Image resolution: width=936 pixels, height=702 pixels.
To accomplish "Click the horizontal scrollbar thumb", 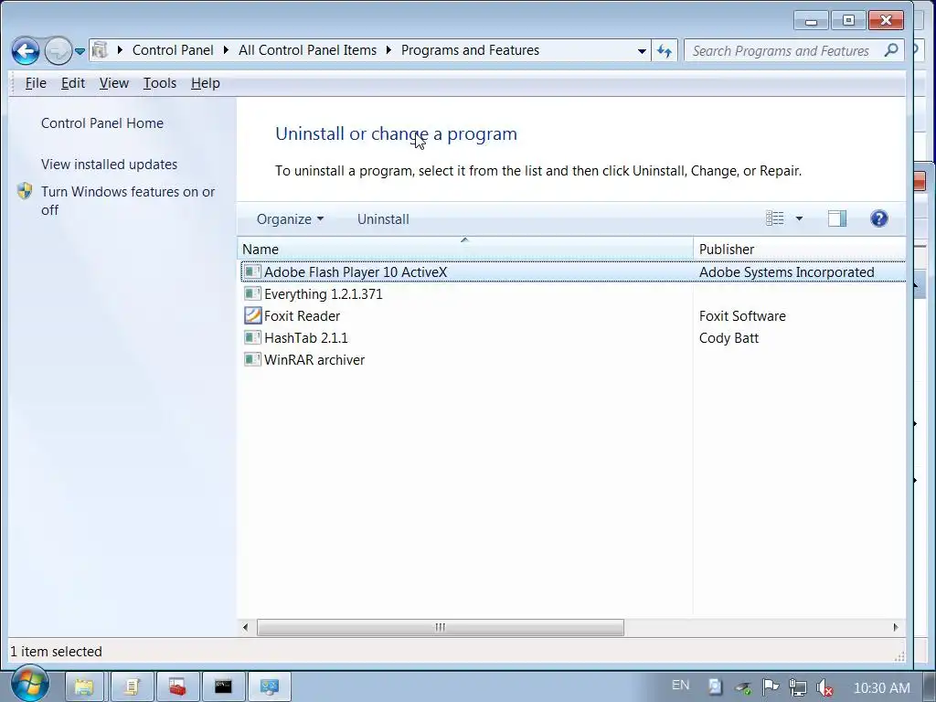I will coord(441,627).
